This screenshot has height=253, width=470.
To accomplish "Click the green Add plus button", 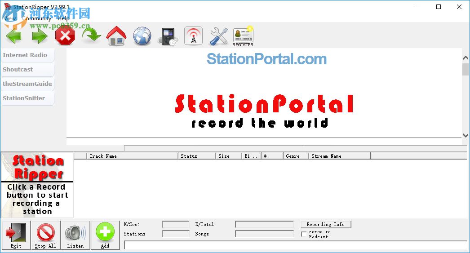I will pyautogui.click(x=105, y=235).
